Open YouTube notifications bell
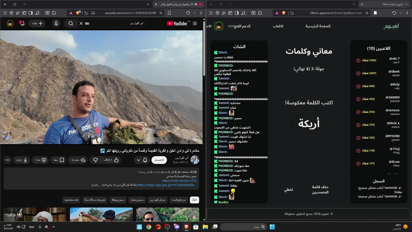Screen dimensions: 412x232 pos(22,24)
